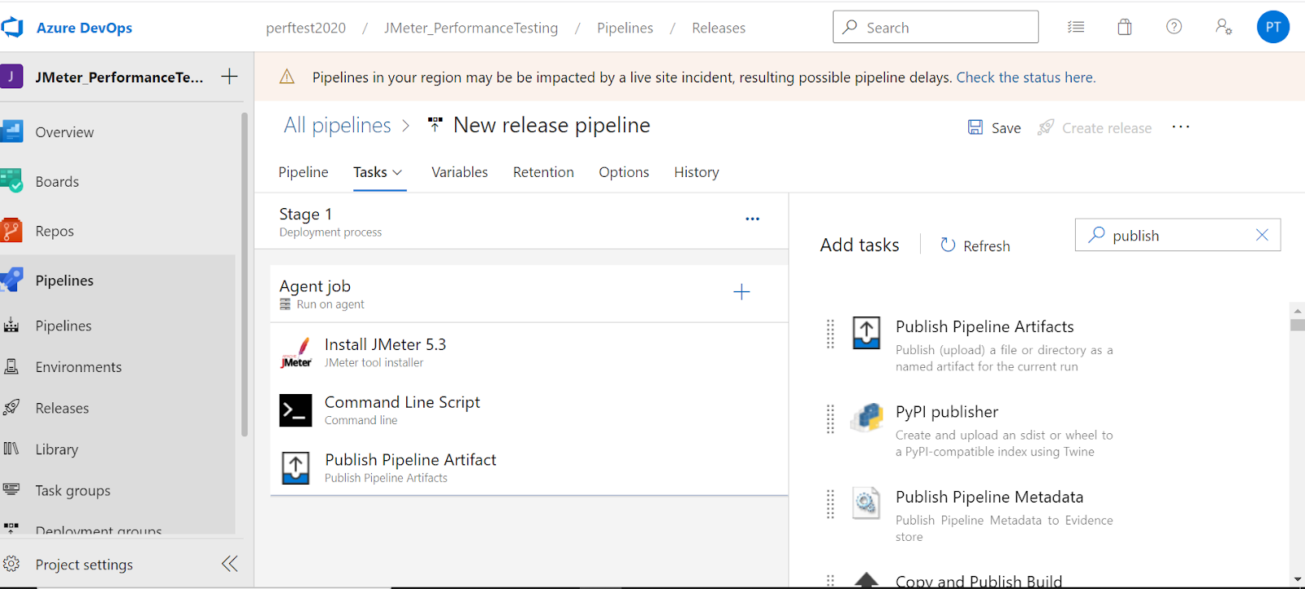Grab the drag handle for PyPI publisher
The height and width of the screenshot is (589, 1305).
tap(830, 419)
